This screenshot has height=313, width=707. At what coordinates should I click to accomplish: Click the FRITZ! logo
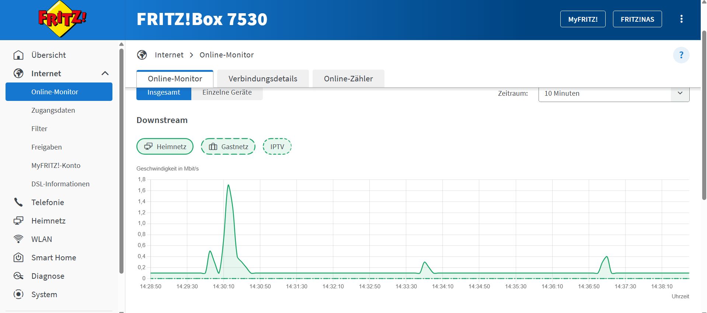62,19
